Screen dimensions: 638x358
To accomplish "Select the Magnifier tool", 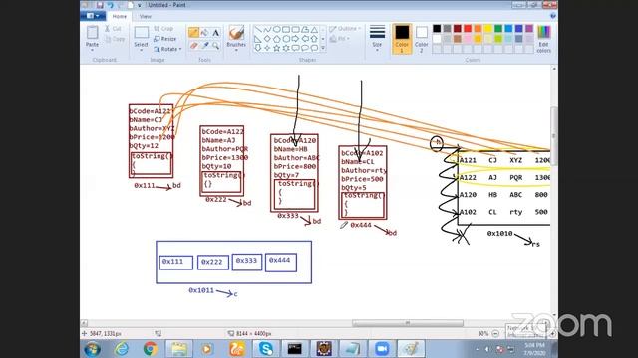I will (x=216, y=46).
